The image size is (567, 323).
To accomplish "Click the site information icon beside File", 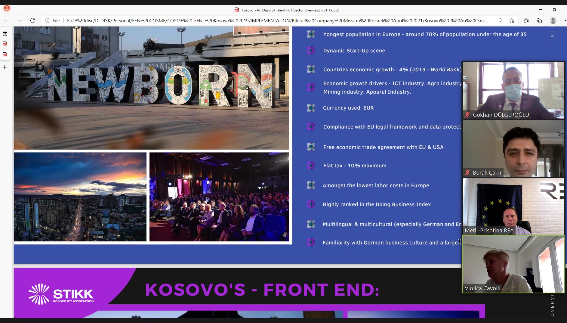I will [x=48, y=20].
